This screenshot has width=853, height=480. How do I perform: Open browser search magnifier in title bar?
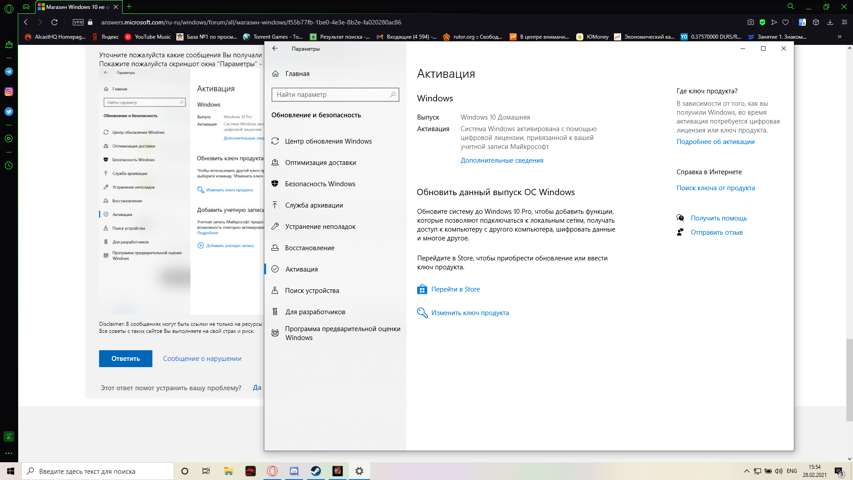tap(791, 7)
